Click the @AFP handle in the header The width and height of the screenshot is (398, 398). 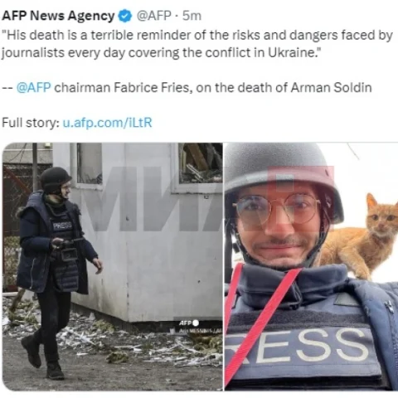tap(154, 16)
